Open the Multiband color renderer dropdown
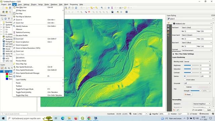 pyautogui.click(x=192, y=24)
